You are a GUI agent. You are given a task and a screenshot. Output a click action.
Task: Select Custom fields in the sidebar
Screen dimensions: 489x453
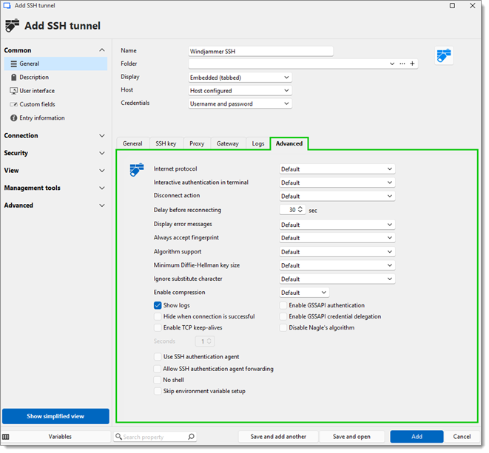(37, 104)
